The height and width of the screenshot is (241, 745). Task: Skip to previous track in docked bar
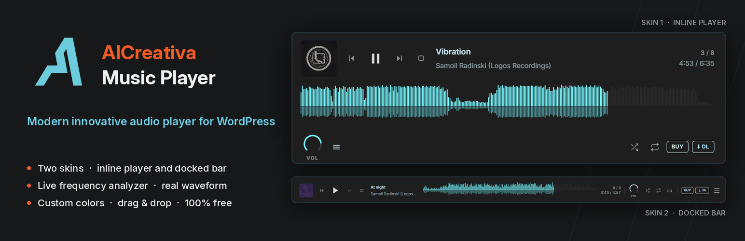coord(322,190)
